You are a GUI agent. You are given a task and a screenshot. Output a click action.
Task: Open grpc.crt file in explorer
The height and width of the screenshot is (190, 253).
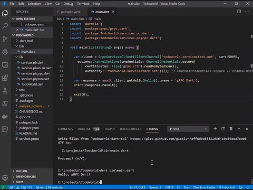[32, 117]
